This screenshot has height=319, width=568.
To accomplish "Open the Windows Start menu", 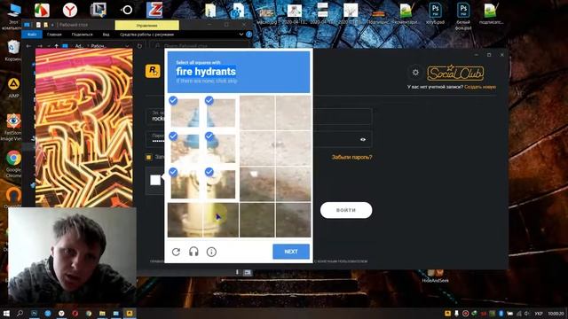I will 6,313.
